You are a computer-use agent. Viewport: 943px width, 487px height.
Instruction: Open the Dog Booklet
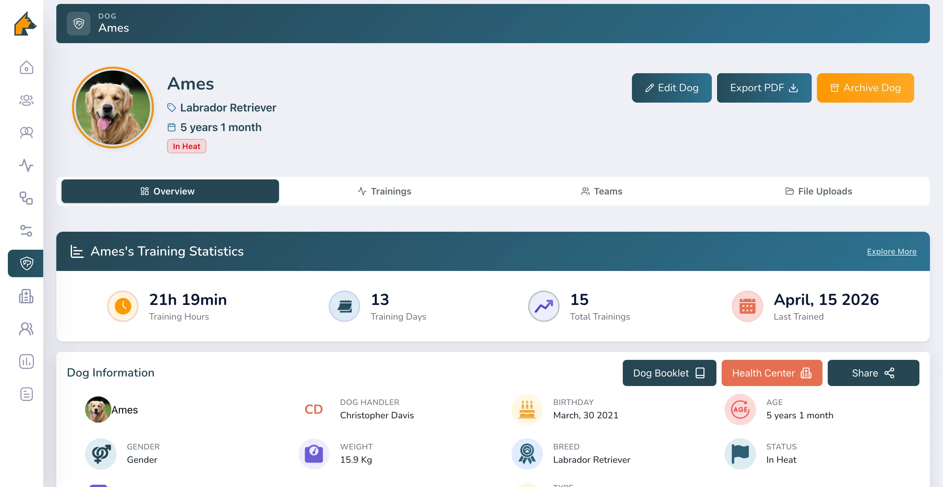click(669, 373)
